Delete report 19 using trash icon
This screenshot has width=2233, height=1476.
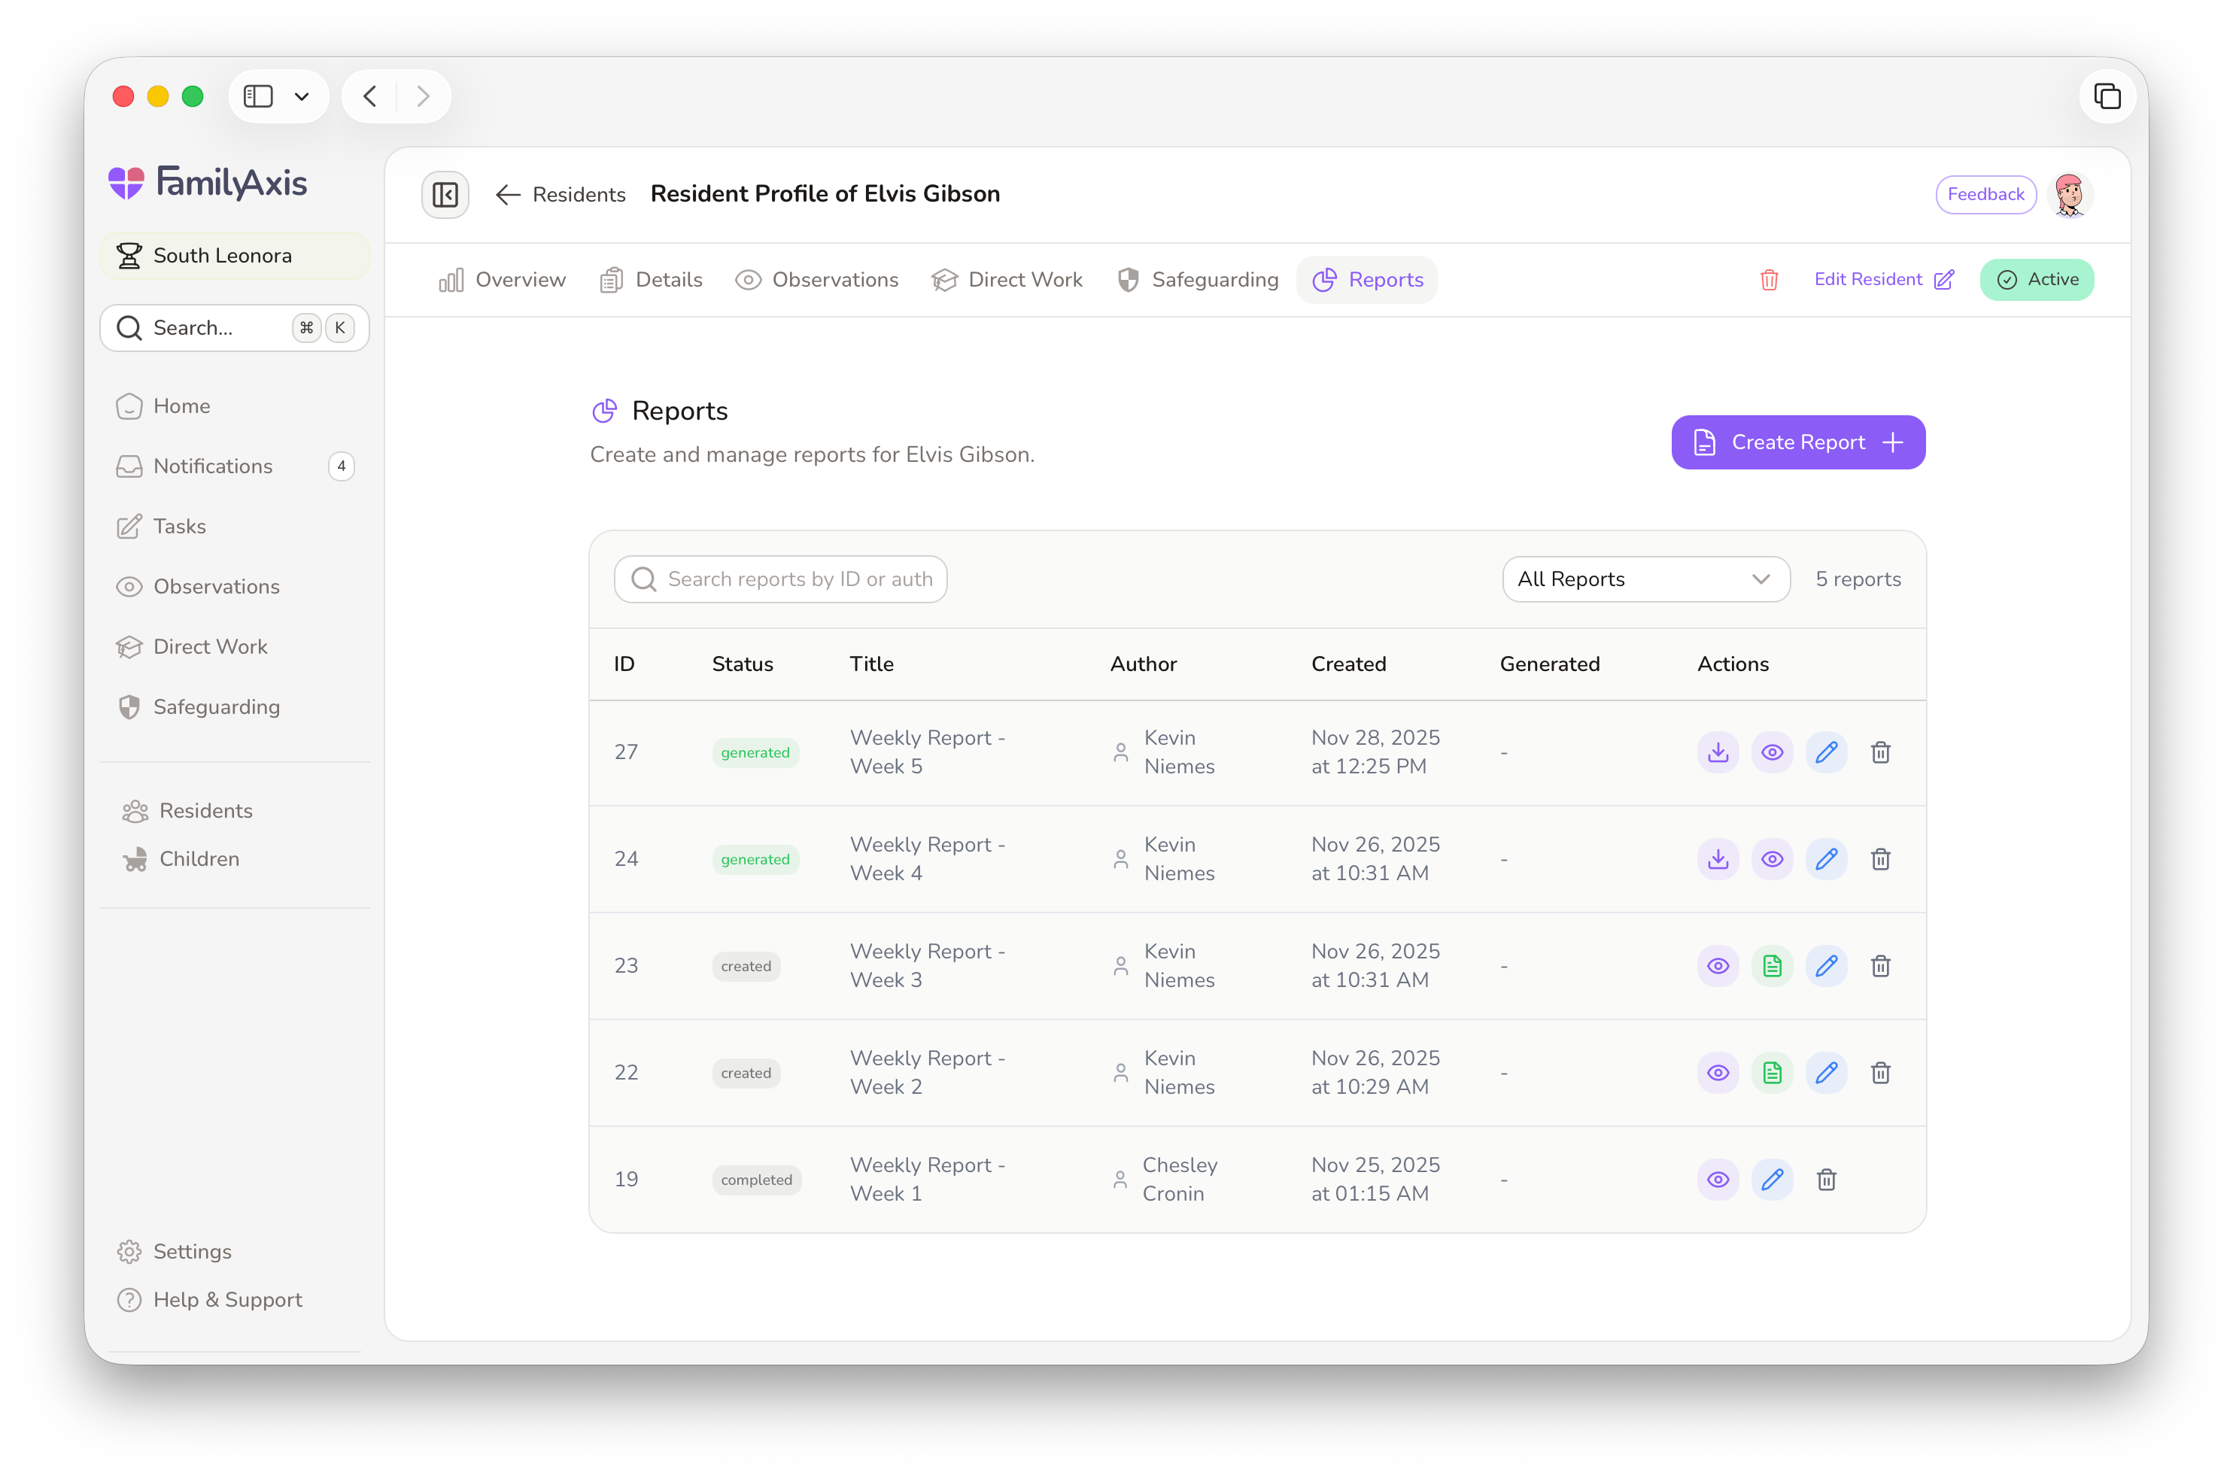click(1826, 1180)
